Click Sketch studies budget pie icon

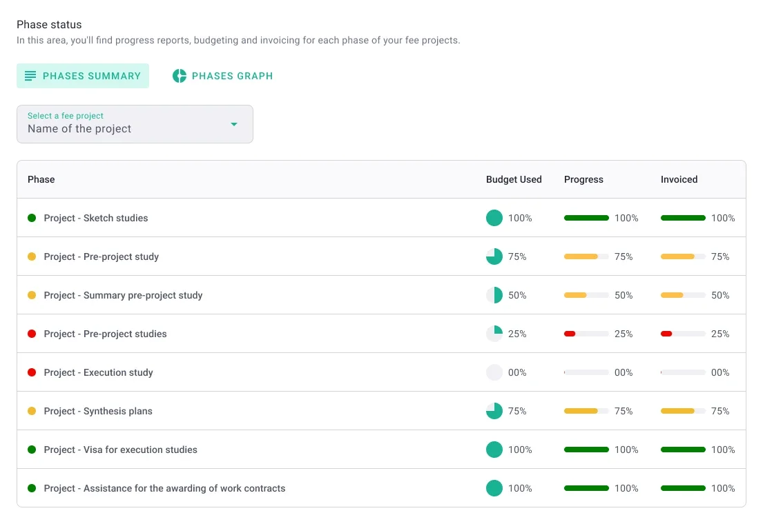[494, 218]
